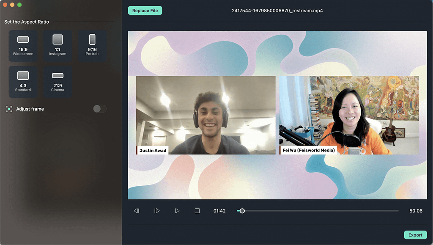Step forward one frame
Image resolution: width=433 pixels, height=245 pixels.
pyautogui.click(x=157, y=211)
